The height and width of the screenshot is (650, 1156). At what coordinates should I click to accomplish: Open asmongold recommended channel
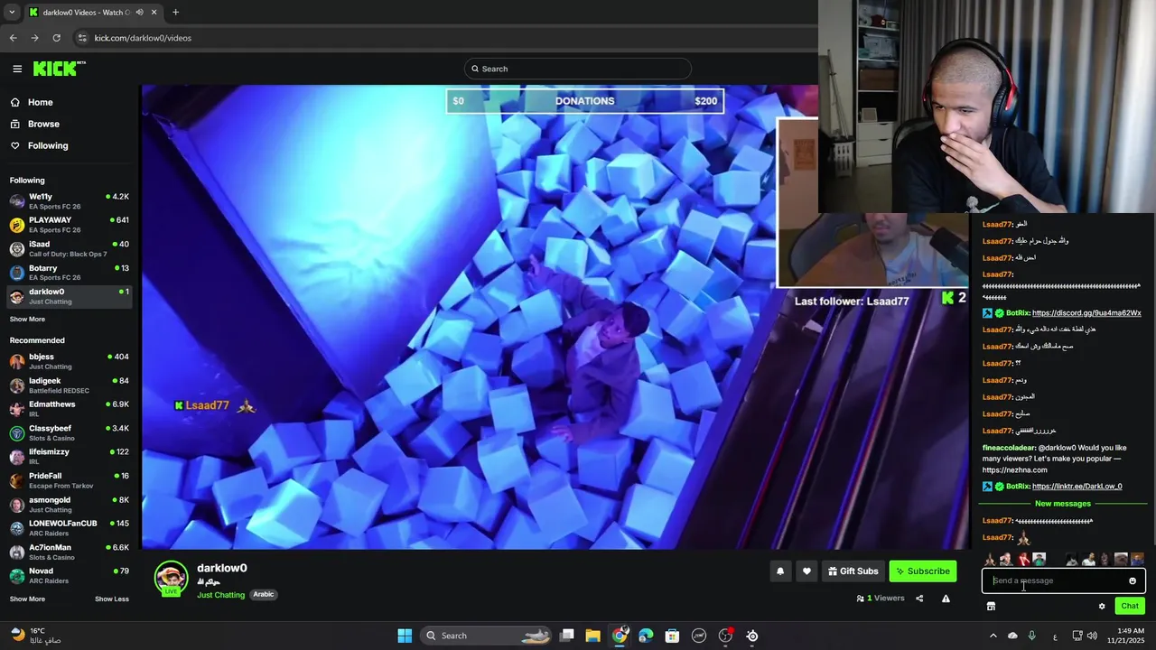click(x=70, y=505)
